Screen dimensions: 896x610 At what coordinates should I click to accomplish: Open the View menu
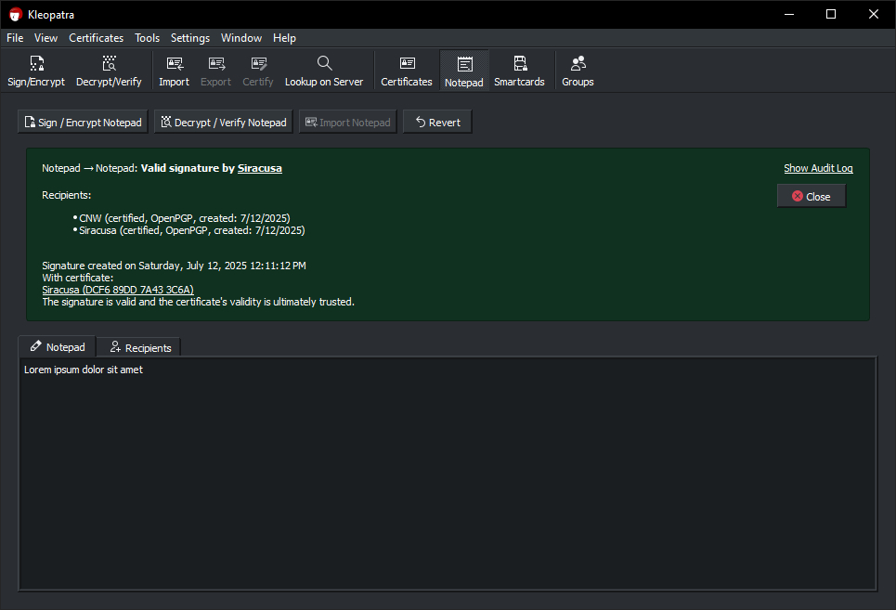(45, 38)
